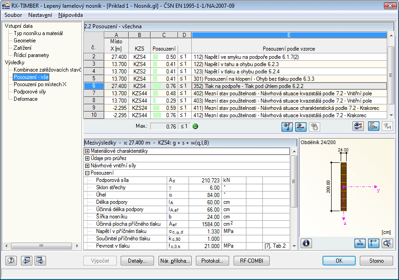Screen dimensions: 399x280
Task: Click the 0.59 green bar in row 9
Action: [x=156, y=108]
